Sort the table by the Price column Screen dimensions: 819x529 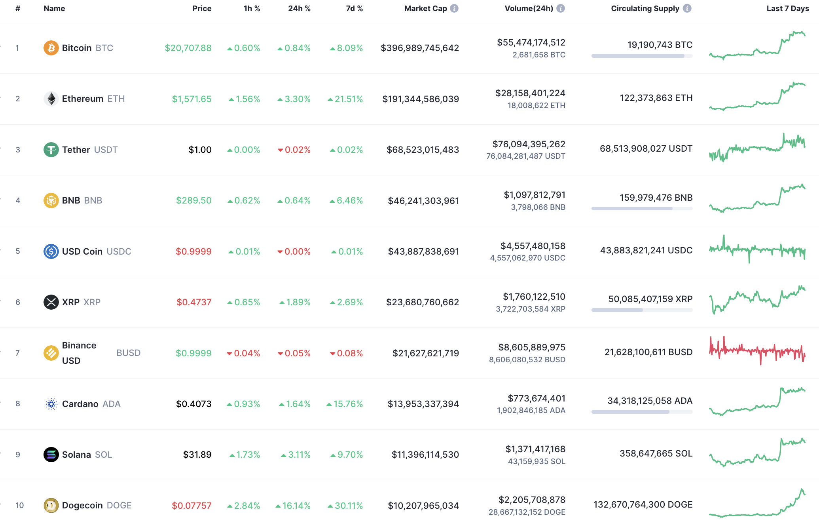coord(202,8)
